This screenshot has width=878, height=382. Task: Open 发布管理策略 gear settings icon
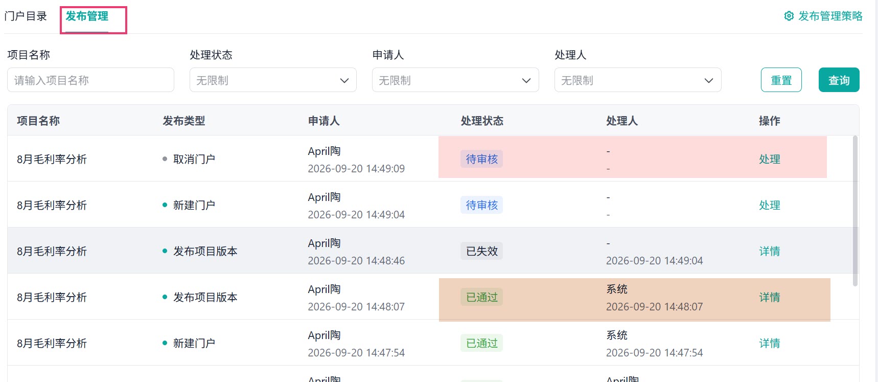click(x=789, y=16)
